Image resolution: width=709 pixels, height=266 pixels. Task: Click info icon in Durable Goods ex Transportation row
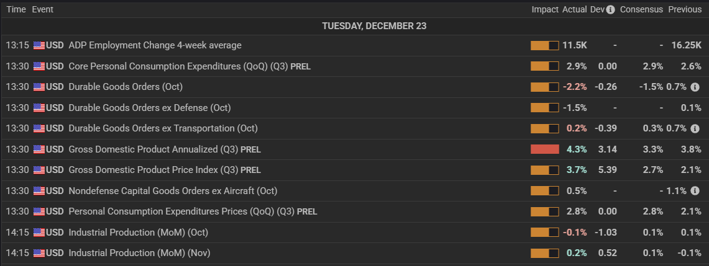pyautogui.click(x=695, y=128)
